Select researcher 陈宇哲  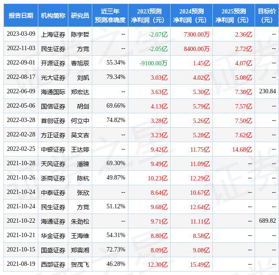(x=80, y=34)
